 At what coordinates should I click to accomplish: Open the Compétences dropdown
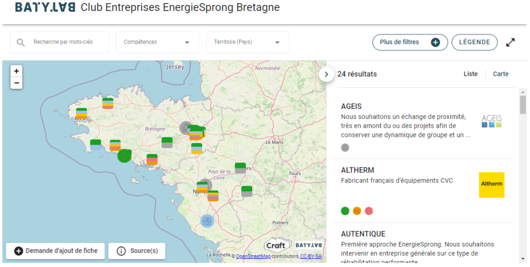point(157,42)
